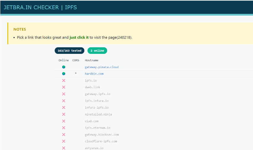Image resolution: width=253 pixels, height=150 pixels.
Task: Select the ninetailed.ninja hostname text
Action: pyautogui.click(x=98, y=114)
